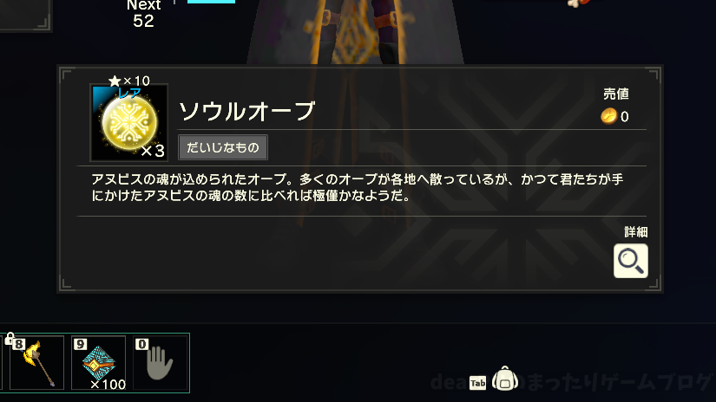This screenshot has height=402, width=716.
Task: Open the backpack inventory icon
Action: coord(504,379)
